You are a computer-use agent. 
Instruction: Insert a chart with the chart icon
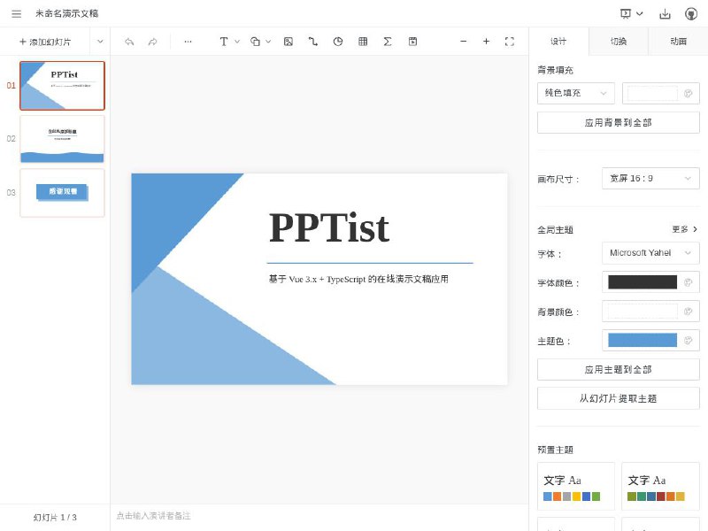[337, 41]
